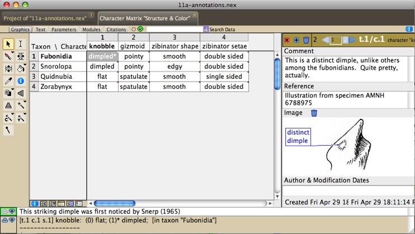Select the paint bucket fill tool

tap(21, 69)
